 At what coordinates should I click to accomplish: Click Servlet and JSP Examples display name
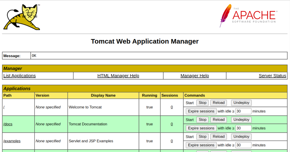(91, 141)
